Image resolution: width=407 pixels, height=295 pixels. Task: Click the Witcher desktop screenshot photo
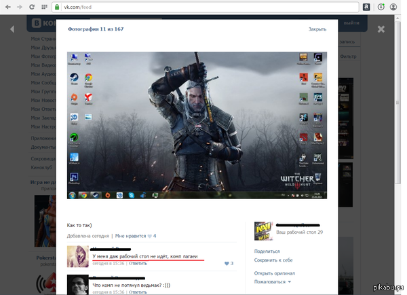[x=197, y=125]
